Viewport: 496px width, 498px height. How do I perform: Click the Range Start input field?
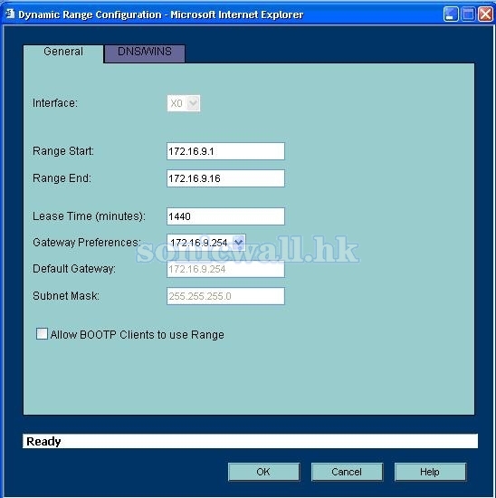(225, 151)
